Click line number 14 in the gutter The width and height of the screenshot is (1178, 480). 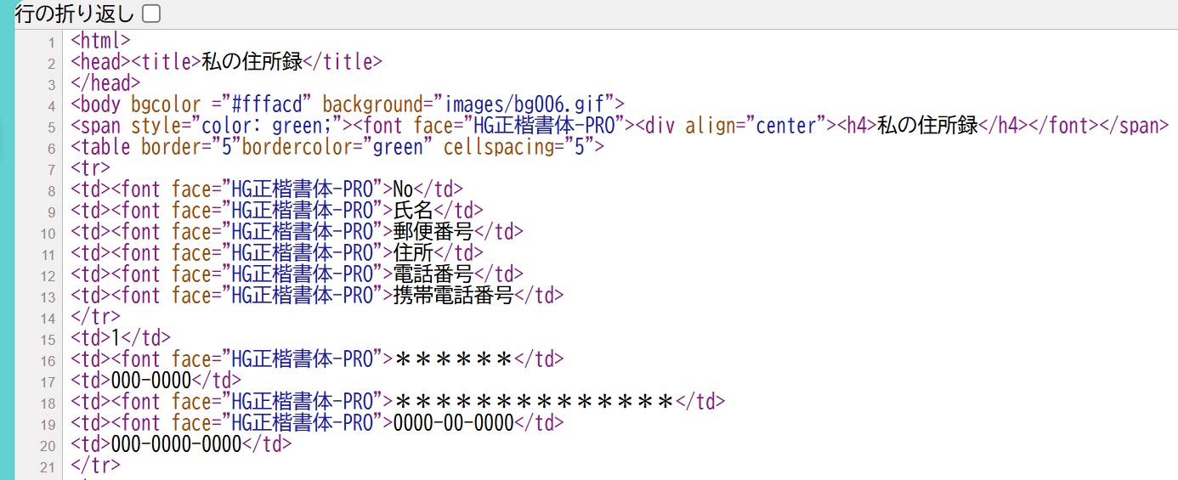pos(48,318)
